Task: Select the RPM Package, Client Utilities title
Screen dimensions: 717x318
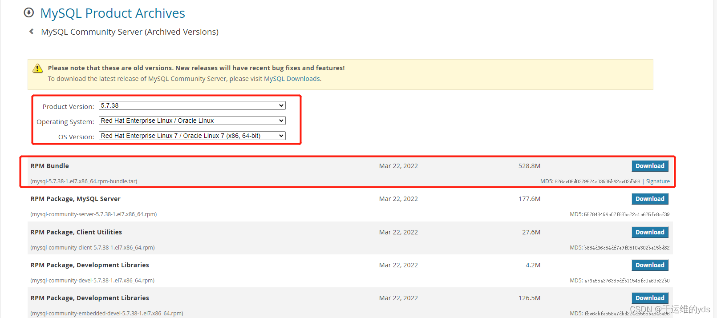Action: tap(76, 232)
